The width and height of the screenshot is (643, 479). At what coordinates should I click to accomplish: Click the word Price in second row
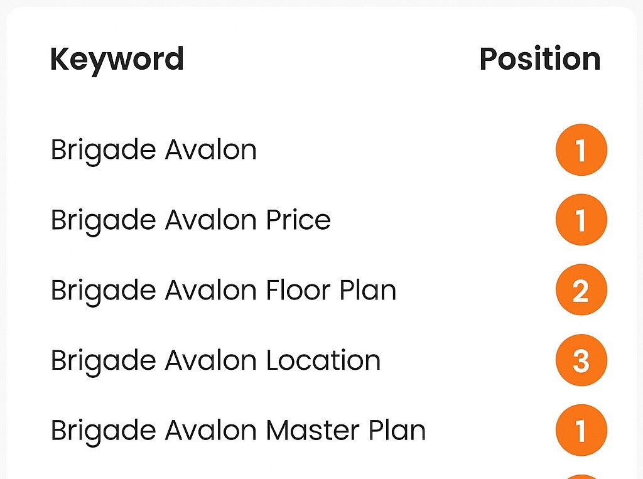coord(298,220)
